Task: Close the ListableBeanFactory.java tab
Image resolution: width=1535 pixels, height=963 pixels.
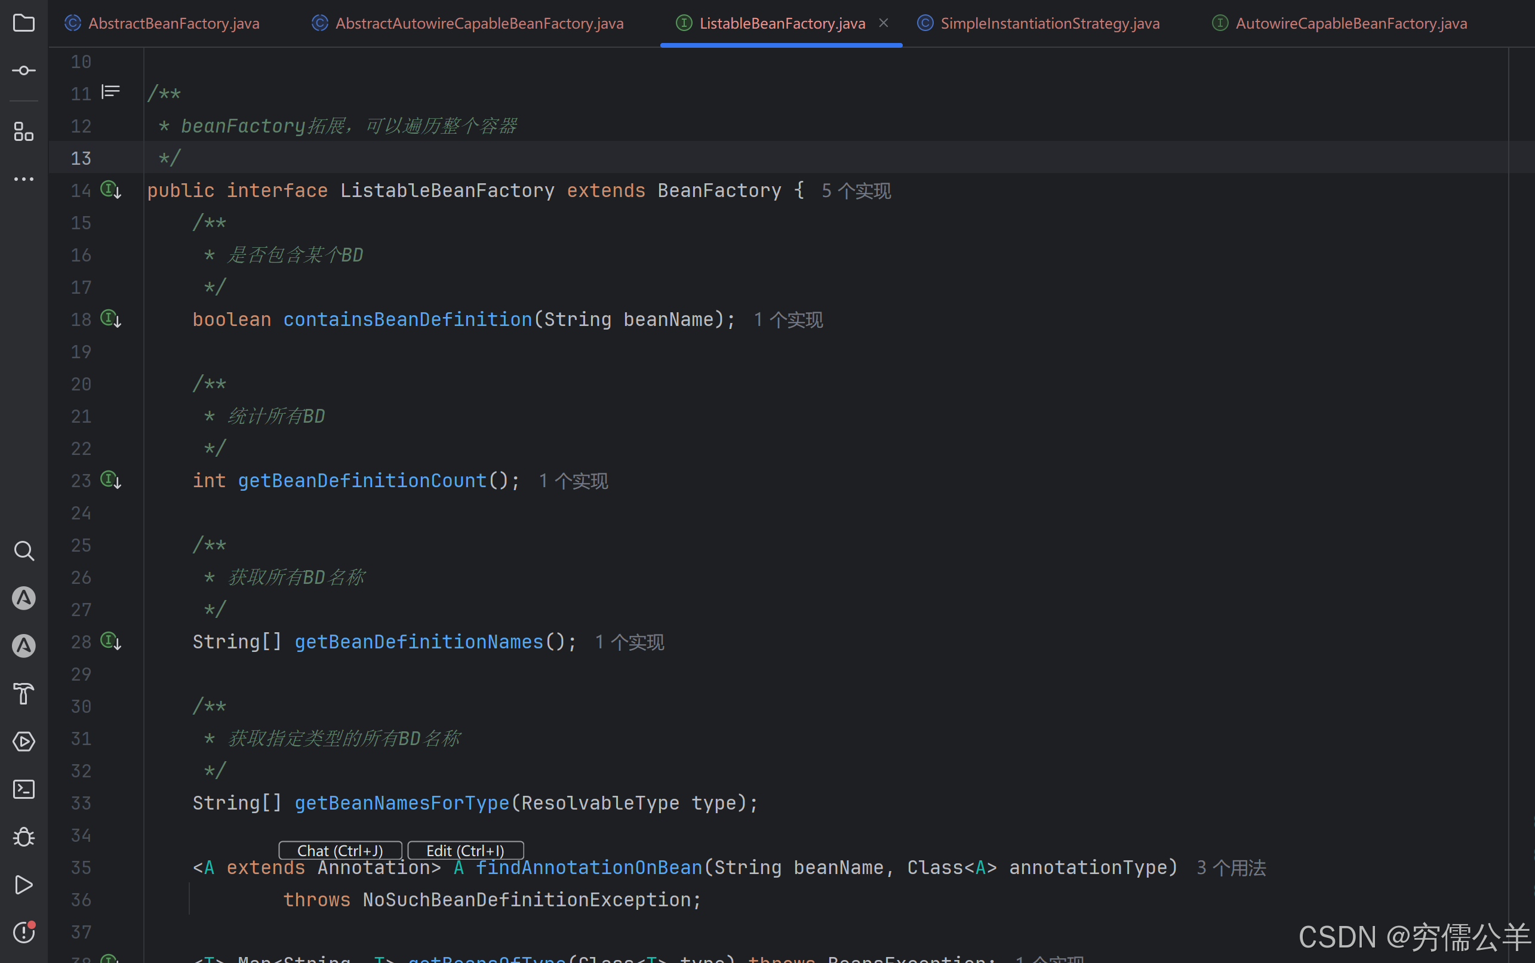Action: (884, 23)
